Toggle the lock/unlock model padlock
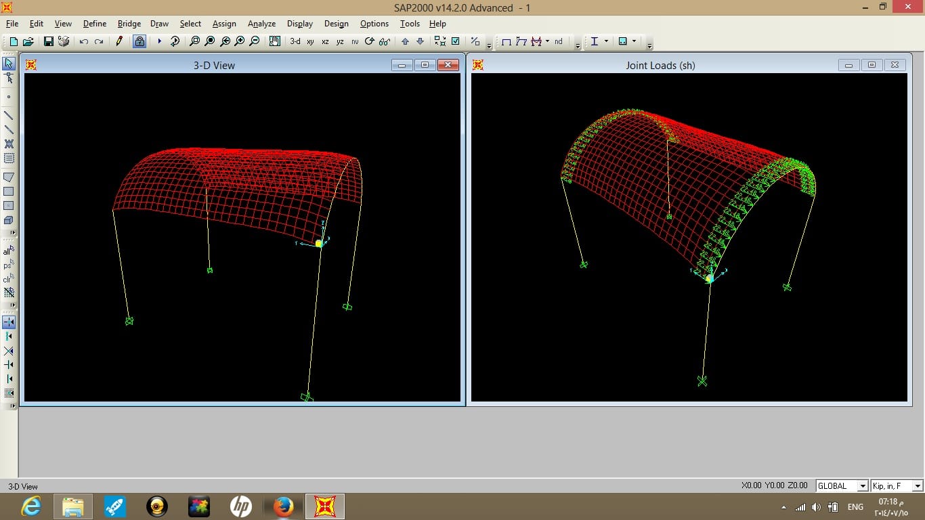 point(139,41)
